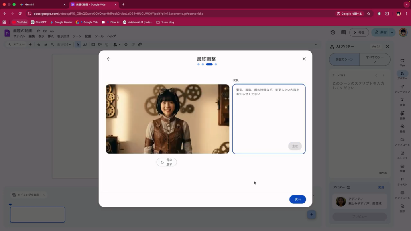Image resolution: width=411 pixels, height=231 pixels.
Task: Switch to すべてのシーン toggle
Action: click(x=374, y=59)
